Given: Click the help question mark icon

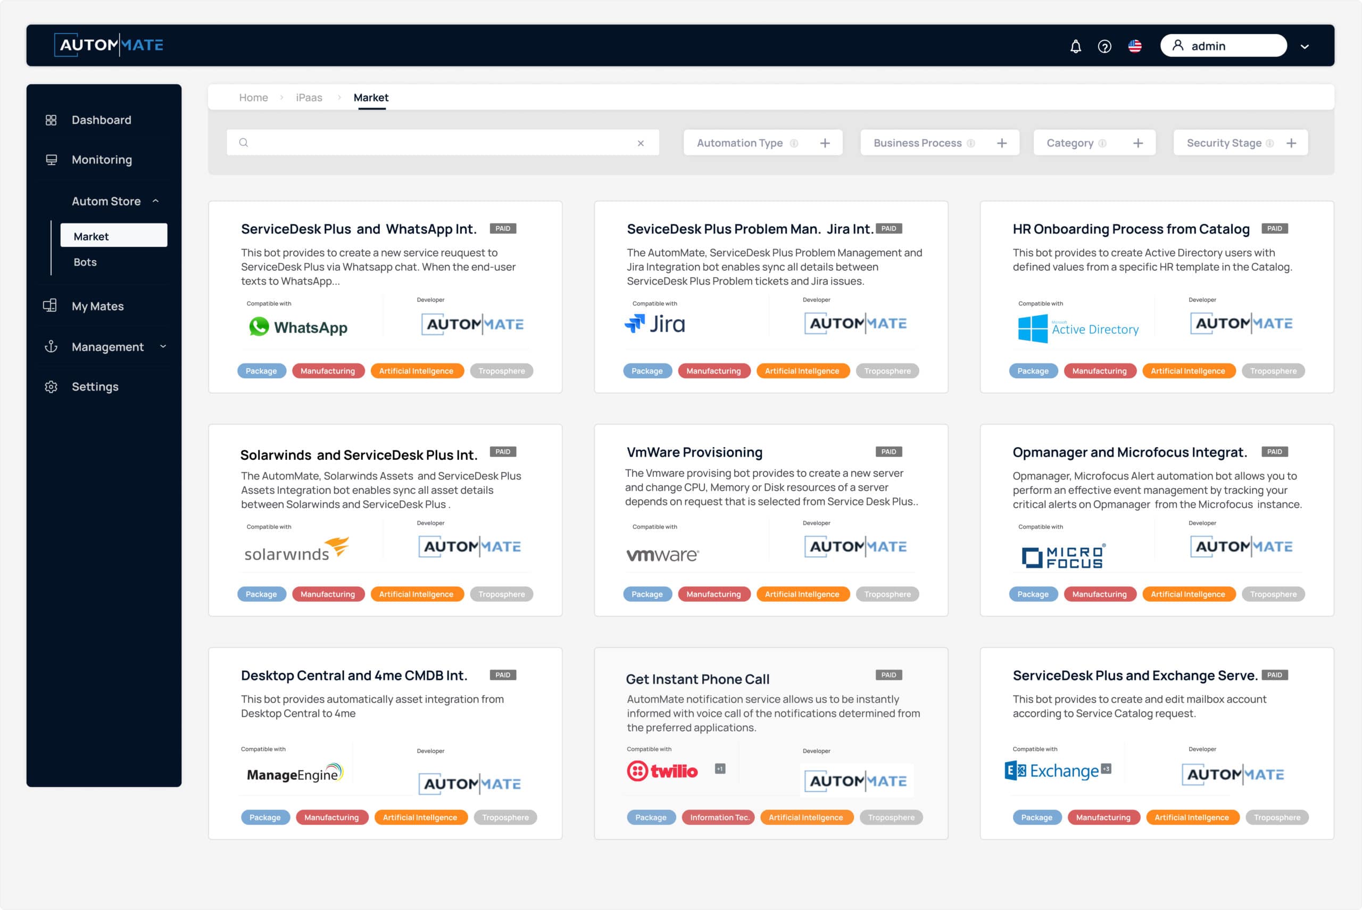Looking at the screenshot, I should (1104, 46).
